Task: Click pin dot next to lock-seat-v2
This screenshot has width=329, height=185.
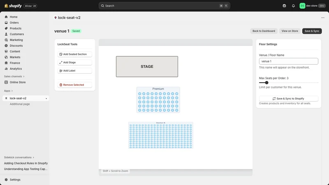Action: [46, 98]
